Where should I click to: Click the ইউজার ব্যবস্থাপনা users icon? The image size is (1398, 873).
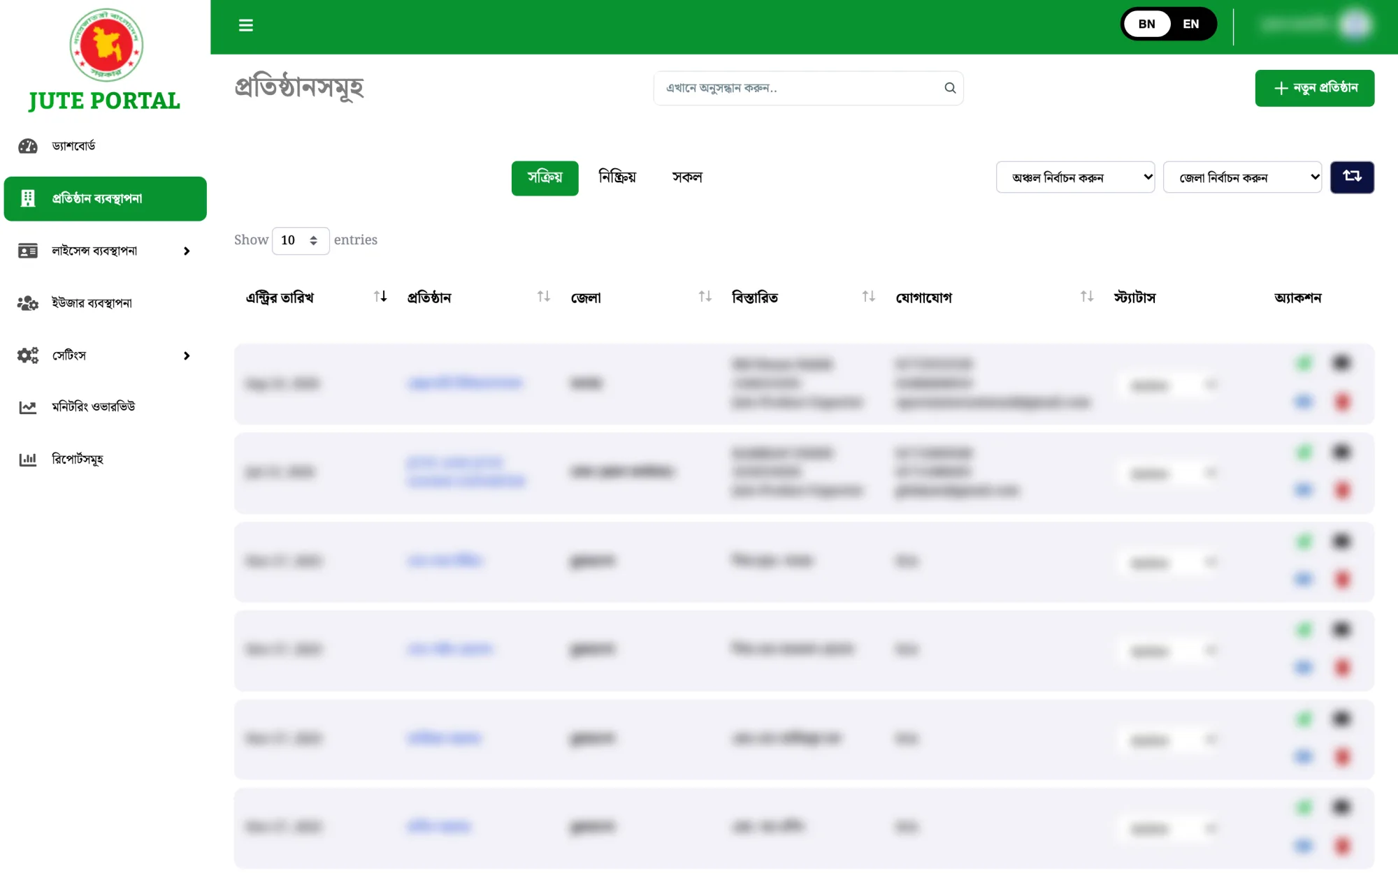[28, 303]
